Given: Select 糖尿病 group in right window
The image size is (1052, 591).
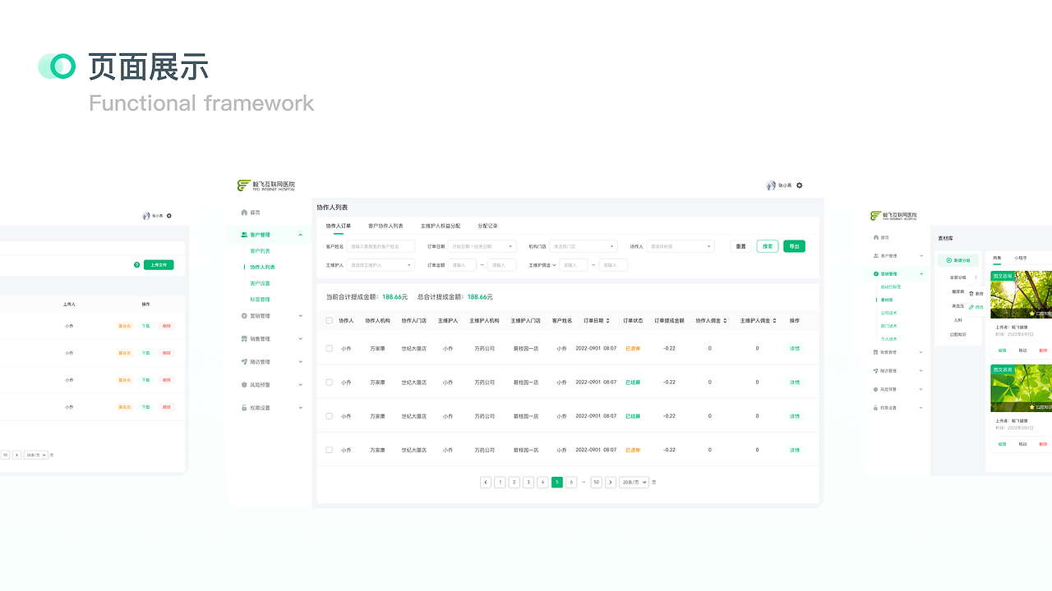Looking at the screenshot, I should coord(957,291).
